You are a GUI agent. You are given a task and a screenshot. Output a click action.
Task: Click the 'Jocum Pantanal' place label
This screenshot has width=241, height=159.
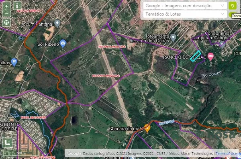[37, 24]
